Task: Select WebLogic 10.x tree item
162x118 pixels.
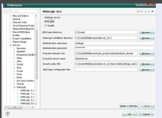Action: click(28, 103)
